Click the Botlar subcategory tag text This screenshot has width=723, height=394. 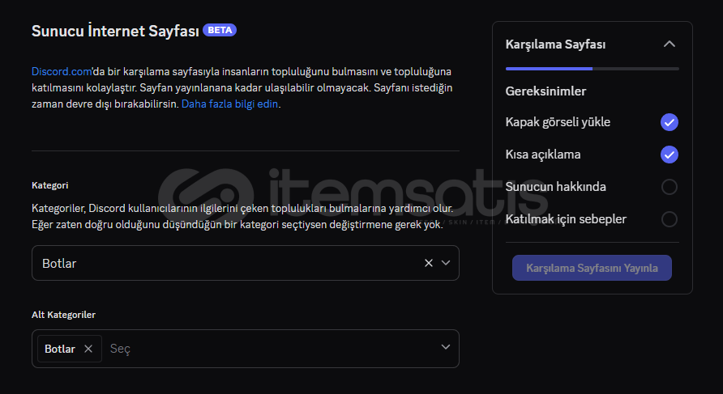coord(60,349)
